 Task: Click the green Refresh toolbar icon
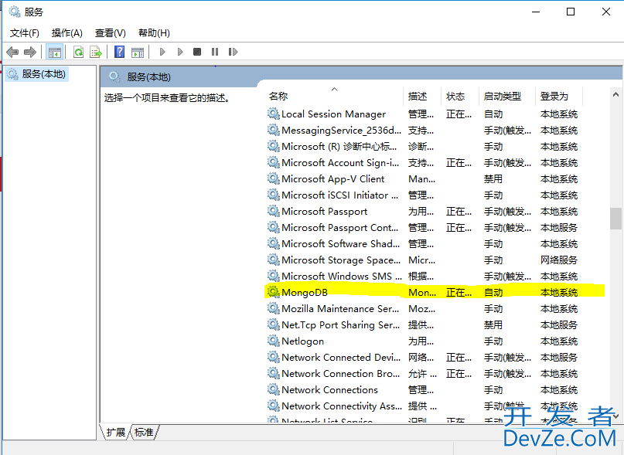[x=78, y=52]
